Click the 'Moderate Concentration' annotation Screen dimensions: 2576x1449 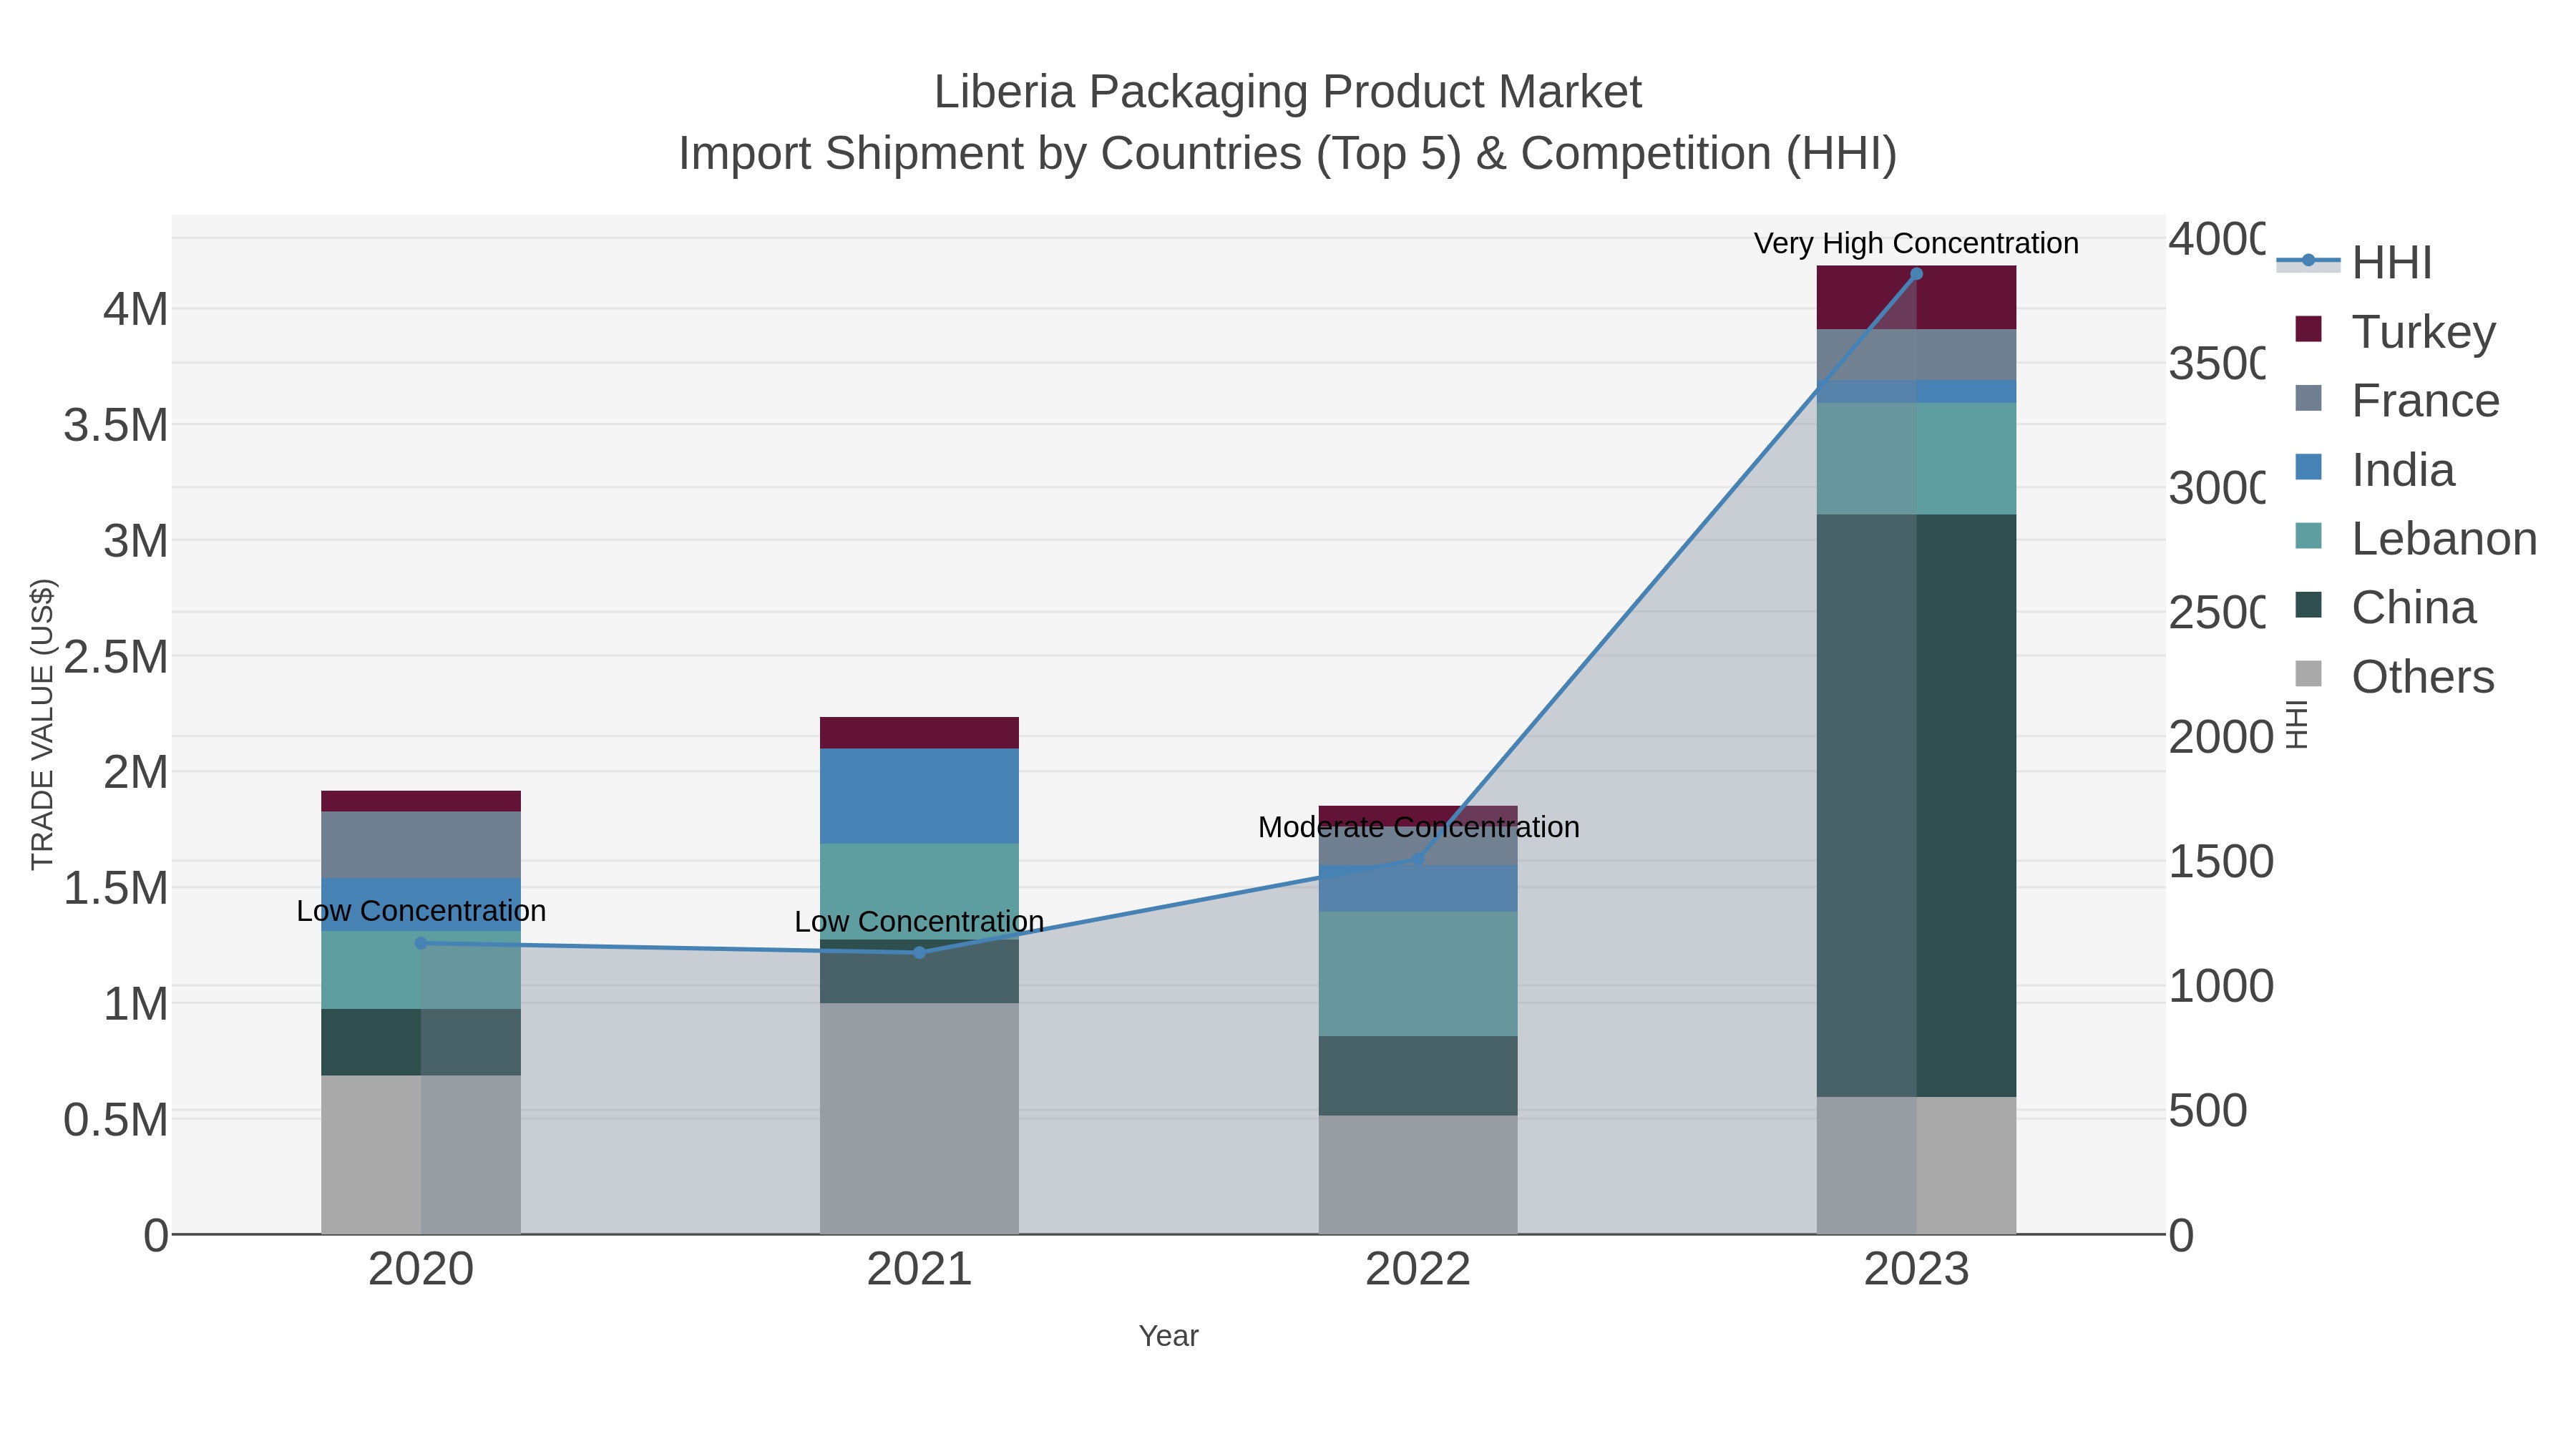tap(1418, 827)
